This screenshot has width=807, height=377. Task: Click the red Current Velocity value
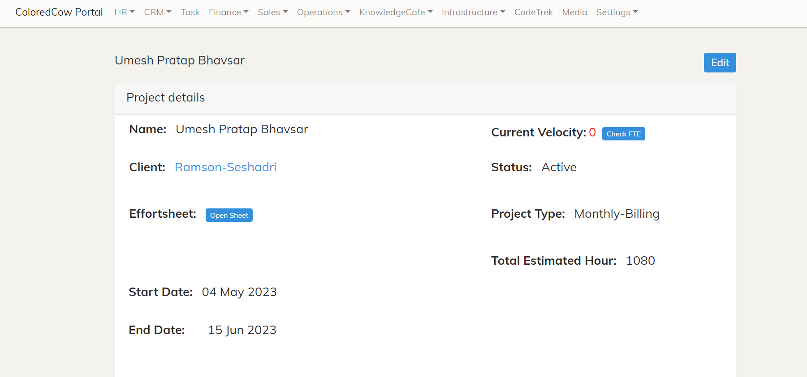click(x=592, y=132)
